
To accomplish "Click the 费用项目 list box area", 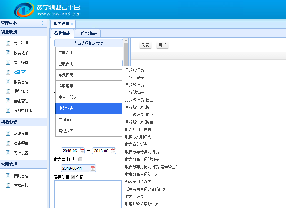I will coord(88,192).
